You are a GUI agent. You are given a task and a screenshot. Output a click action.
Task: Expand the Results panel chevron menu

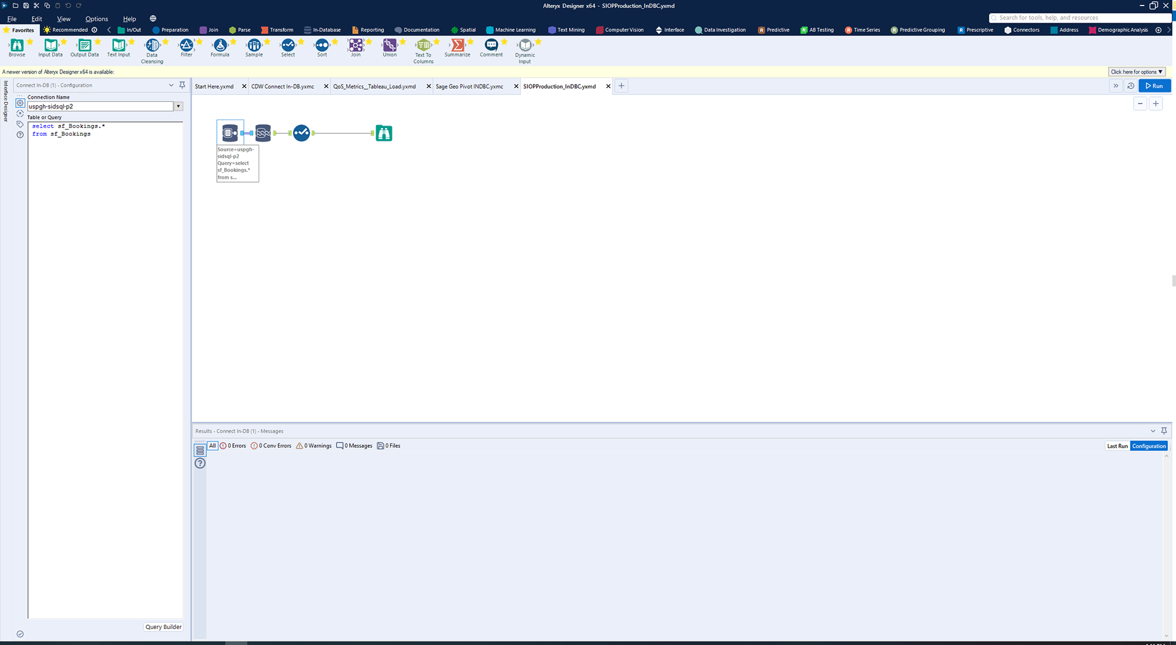click(x=1153, y=431)
